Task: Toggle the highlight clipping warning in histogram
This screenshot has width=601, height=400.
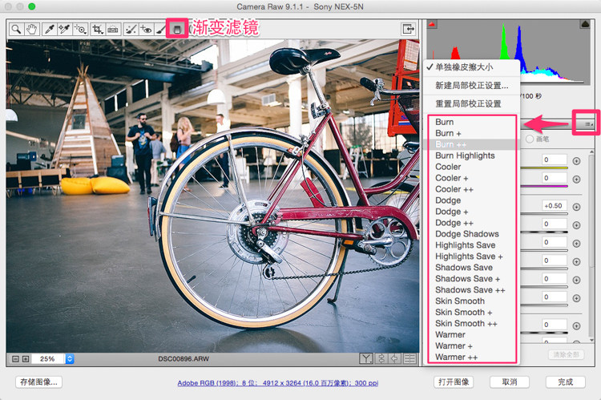Action: (x=585, y=24)
